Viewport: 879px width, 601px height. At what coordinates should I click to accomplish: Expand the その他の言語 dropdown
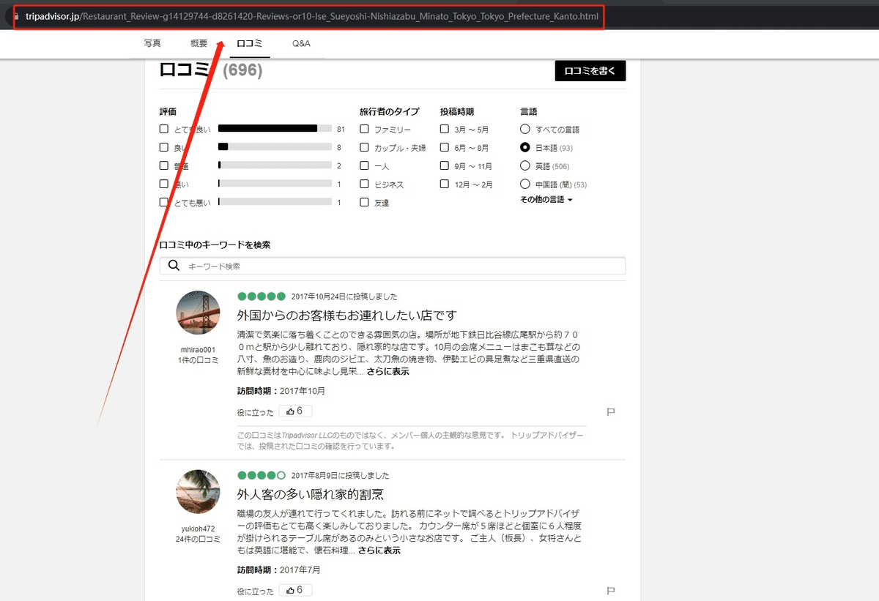tap(546, 200)
